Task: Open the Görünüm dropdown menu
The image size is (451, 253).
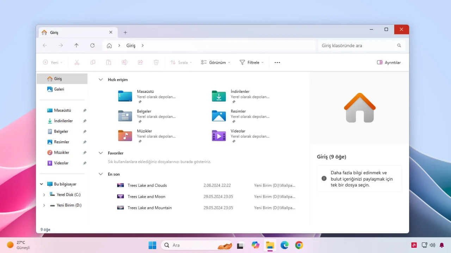Action: pos(216,63)
